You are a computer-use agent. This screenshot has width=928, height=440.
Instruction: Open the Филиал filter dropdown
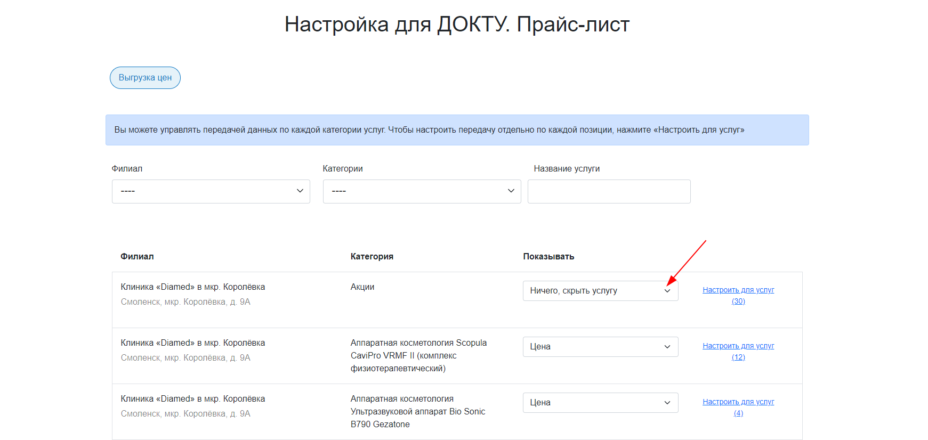coord(211,191)
